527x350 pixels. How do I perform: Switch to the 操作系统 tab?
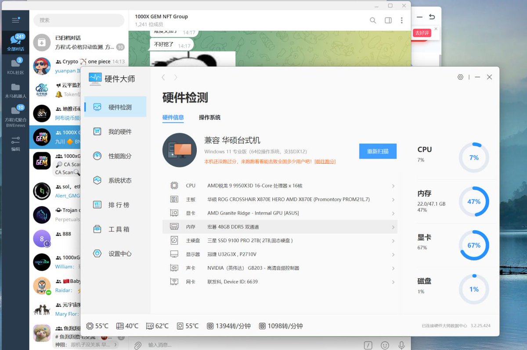pos(209,118)
